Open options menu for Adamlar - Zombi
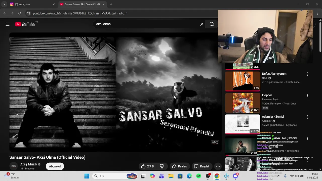 (307, 117)
